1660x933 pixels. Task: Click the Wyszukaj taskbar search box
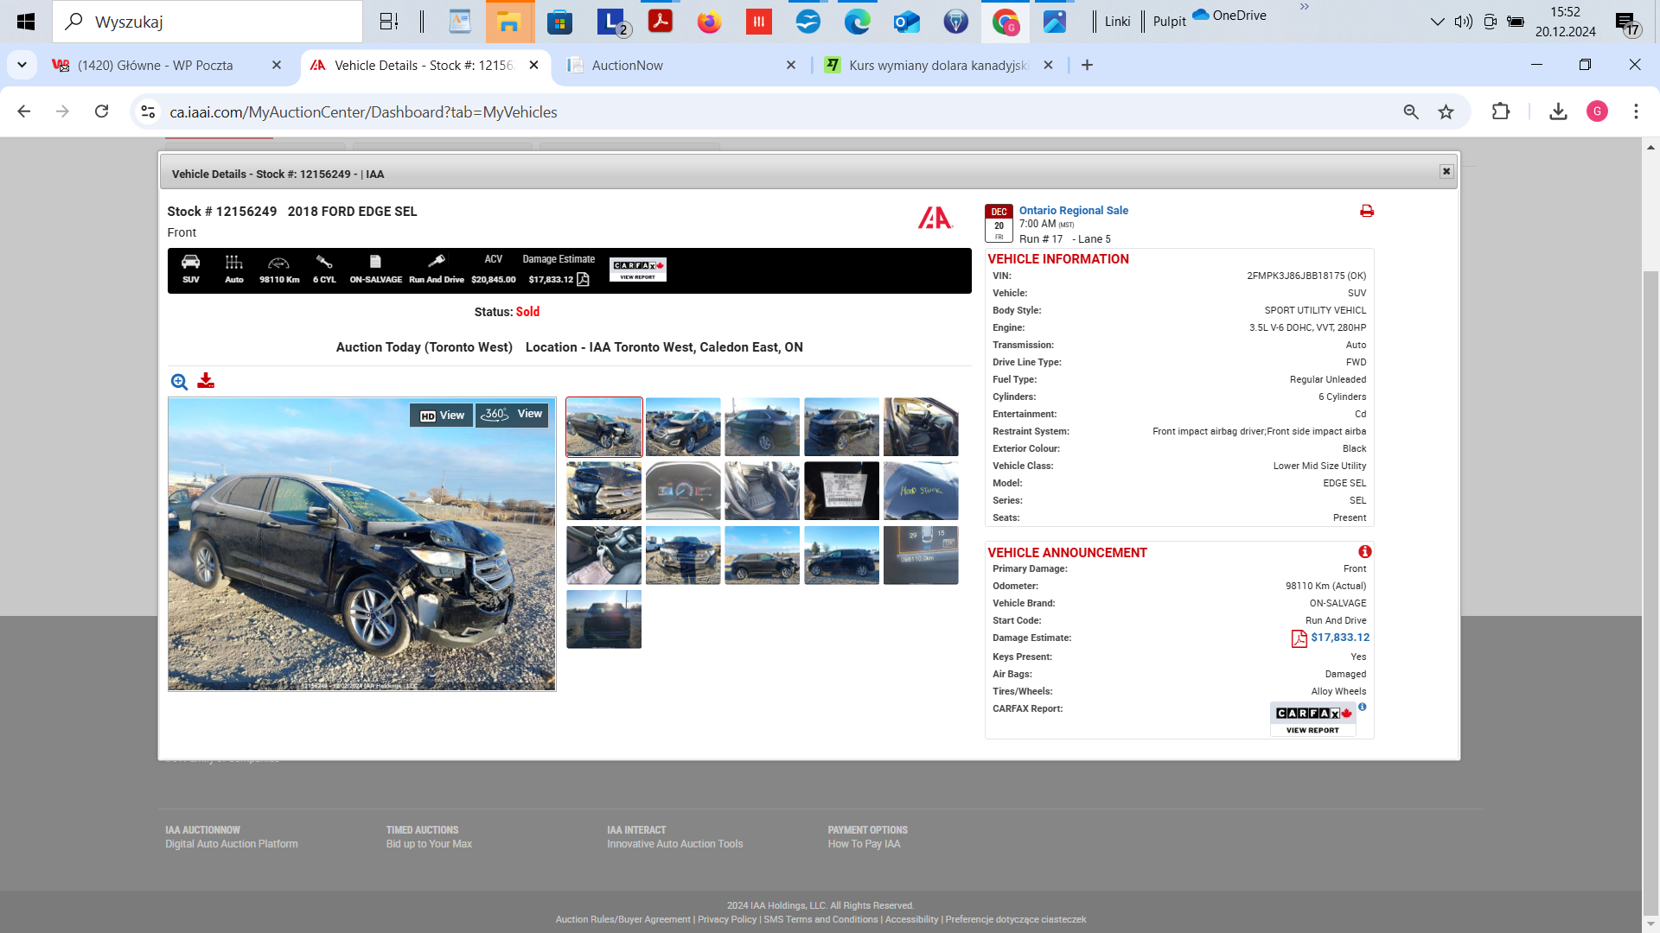tap(207, 22)
